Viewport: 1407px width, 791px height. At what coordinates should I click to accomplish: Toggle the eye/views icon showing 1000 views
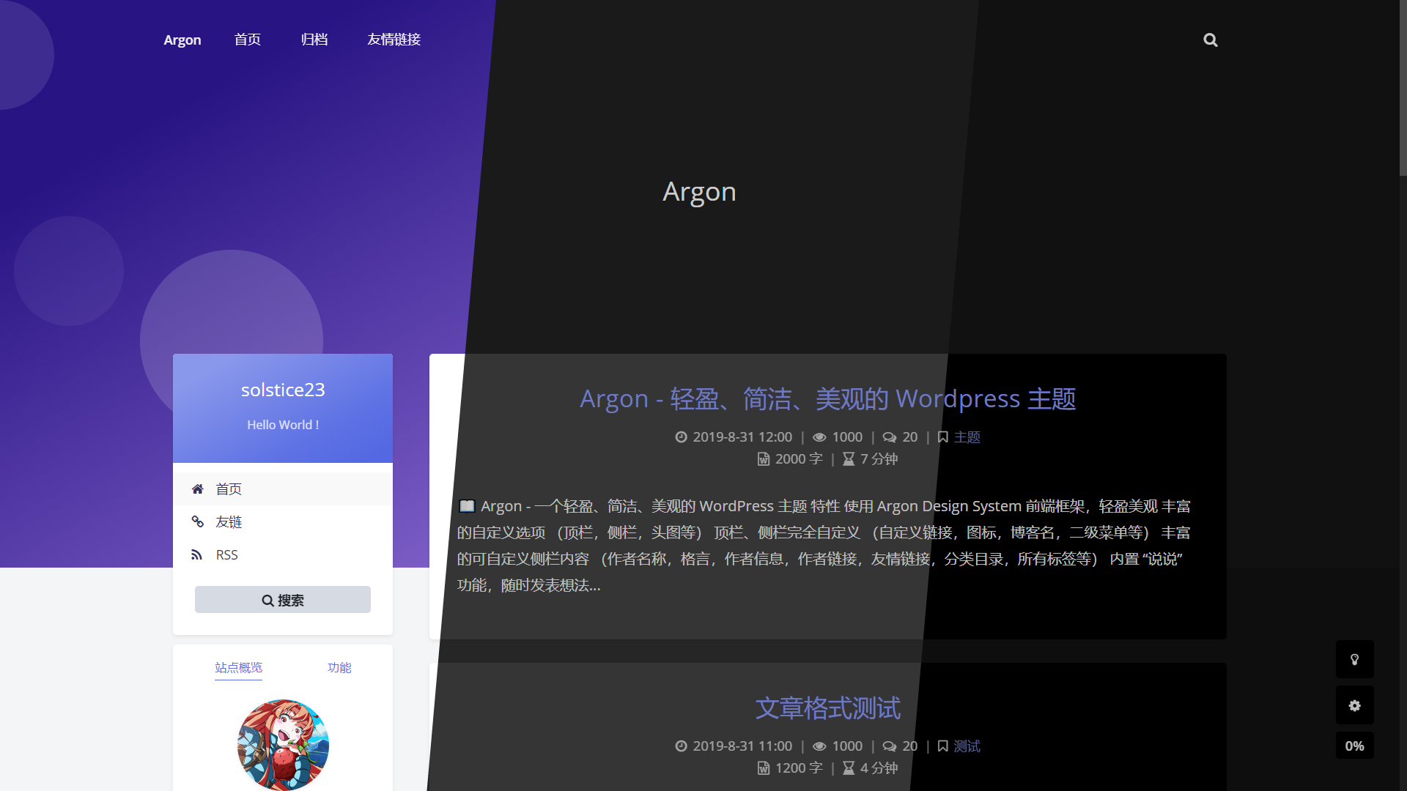coord(819,437)
